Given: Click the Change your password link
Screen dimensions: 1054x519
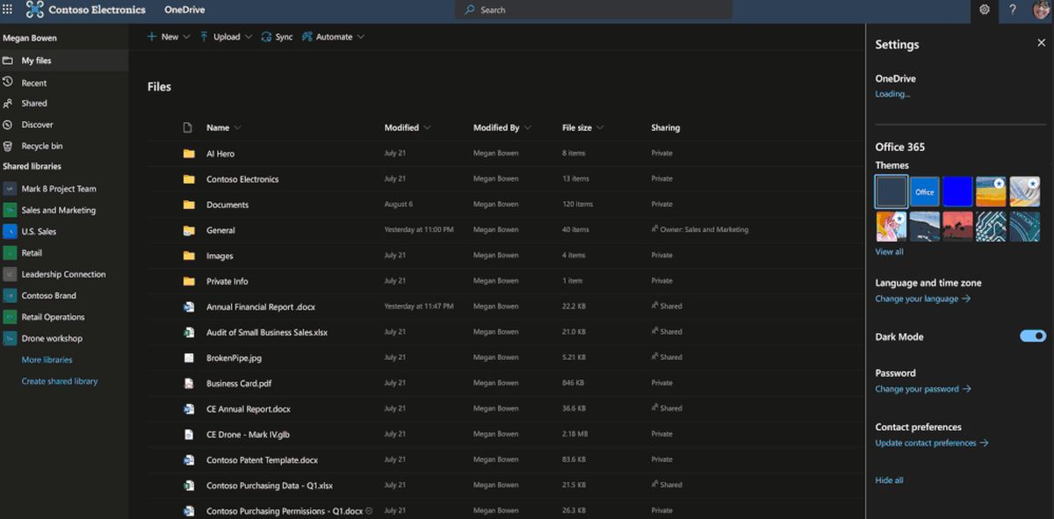Looking at the screenshot, I should tap(922, 389).
